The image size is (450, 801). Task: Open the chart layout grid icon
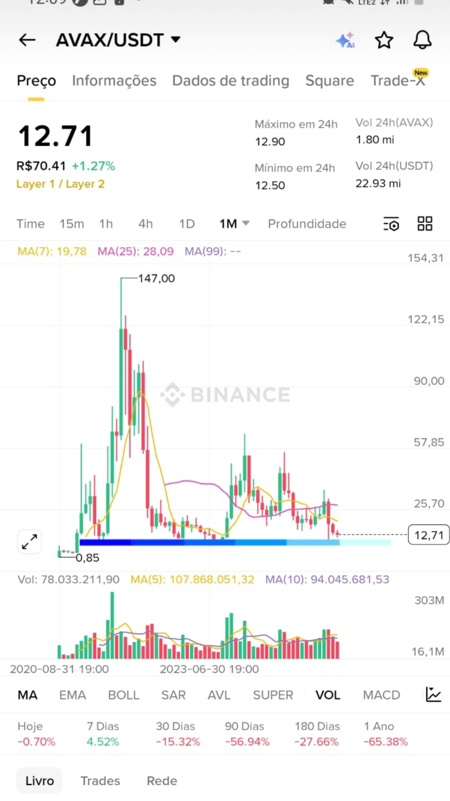coord(425,224)
